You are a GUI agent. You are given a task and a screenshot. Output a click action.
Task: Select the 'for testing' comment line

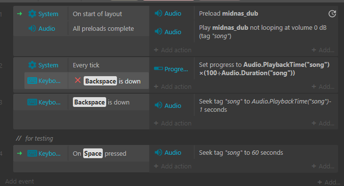[x=34, y=138]
